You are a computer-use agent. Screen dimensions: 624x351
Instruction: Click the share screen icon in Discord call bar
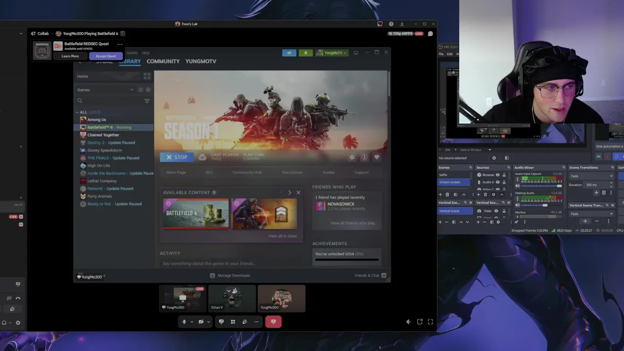click(221, 322)
